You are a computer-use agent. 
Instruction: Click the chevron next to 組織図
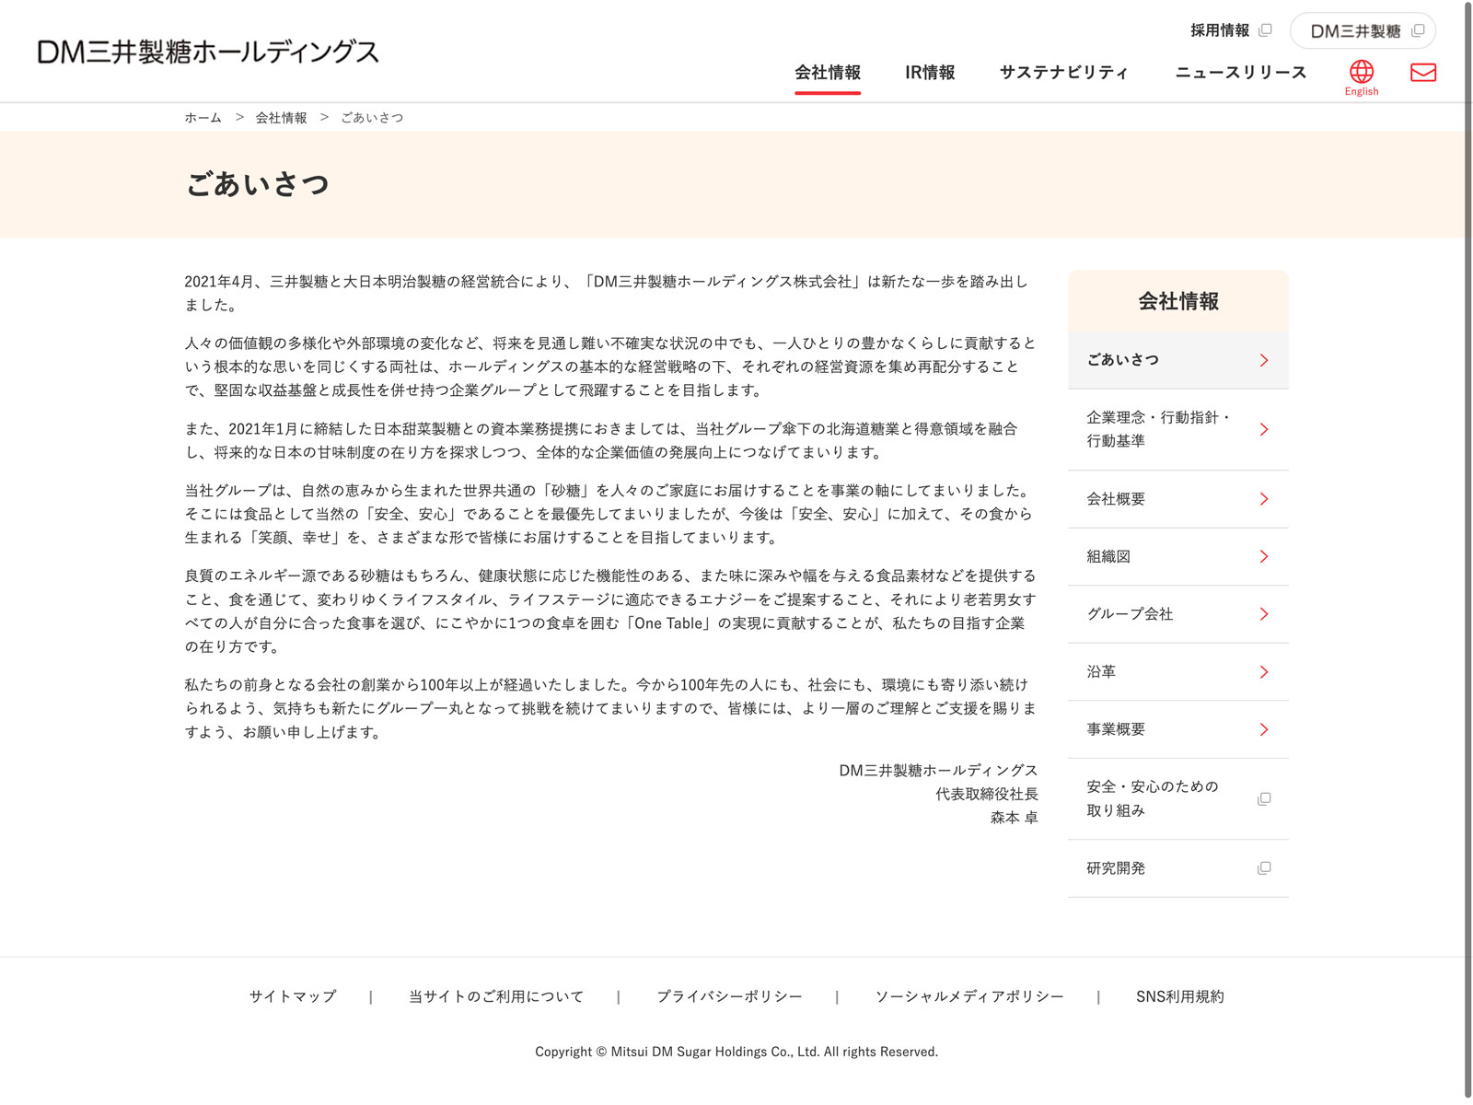1264,556
